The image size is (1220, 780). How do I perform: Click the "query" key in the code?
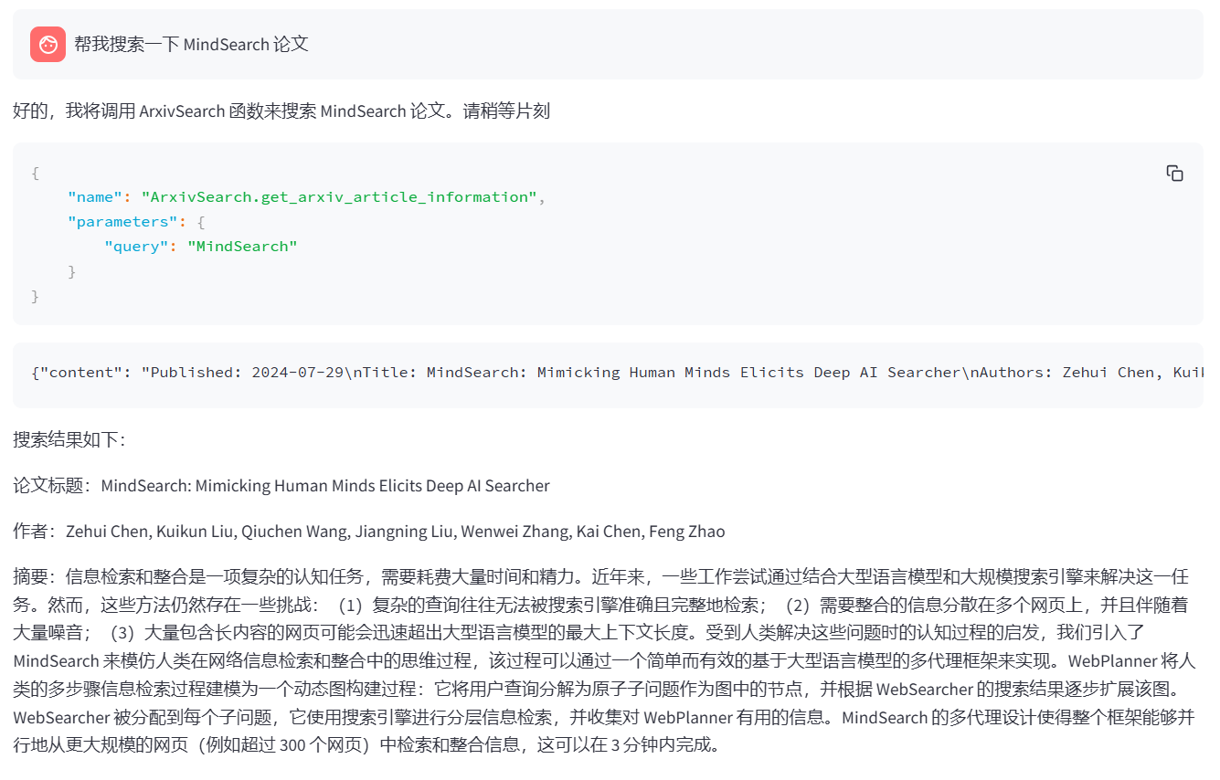136,247
